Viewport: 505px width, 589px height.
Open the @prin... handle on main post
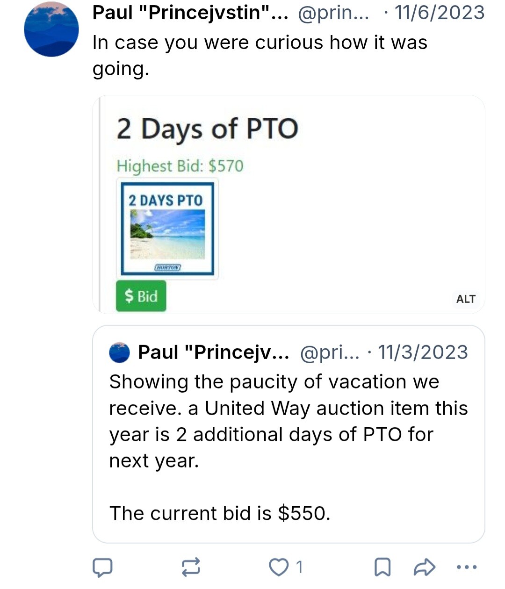(x=333, y=13)
